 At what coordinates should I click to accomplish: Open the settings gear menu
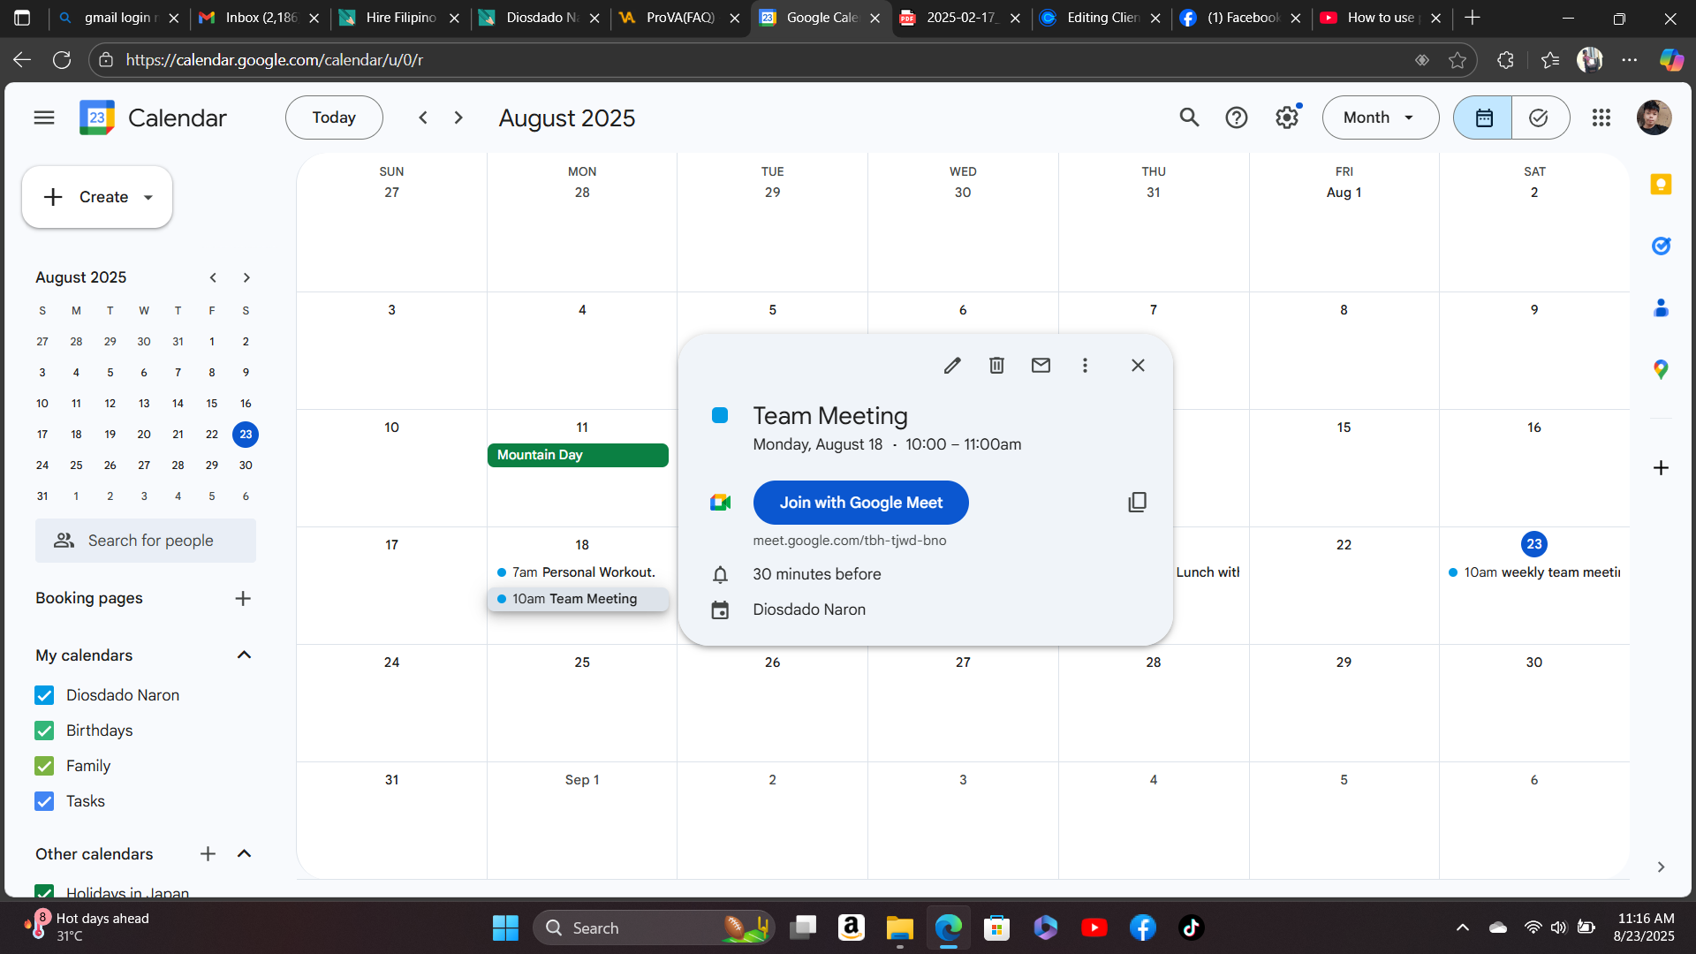click(x=1287, y=117)
